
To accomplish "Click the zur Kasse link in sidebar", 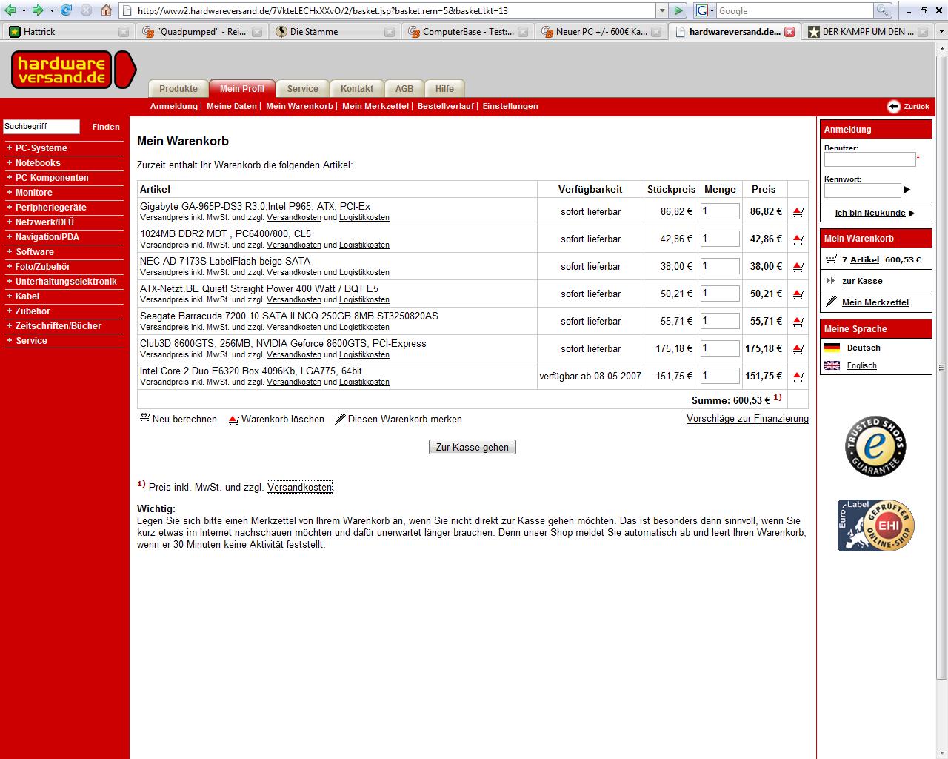I will 862,281.
